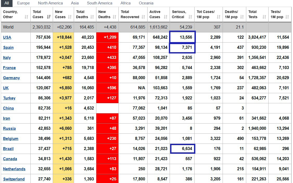This screenshot has height=183, width=293.
Task: Follow the Brazil country link
Action: tap(8, 149)
